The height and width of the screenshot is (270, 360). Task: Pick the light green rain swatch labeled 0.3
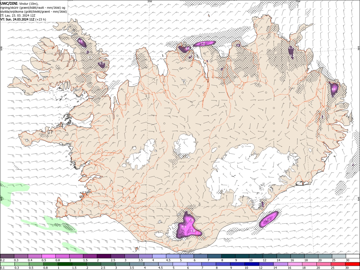(21, 264)
